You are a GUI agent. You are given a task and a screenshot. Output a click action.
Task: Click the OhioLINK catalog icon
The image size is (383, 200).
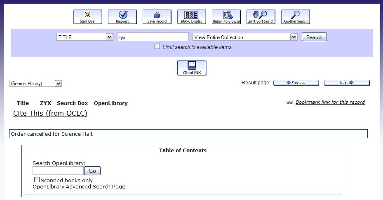click(x=192, y=68)
